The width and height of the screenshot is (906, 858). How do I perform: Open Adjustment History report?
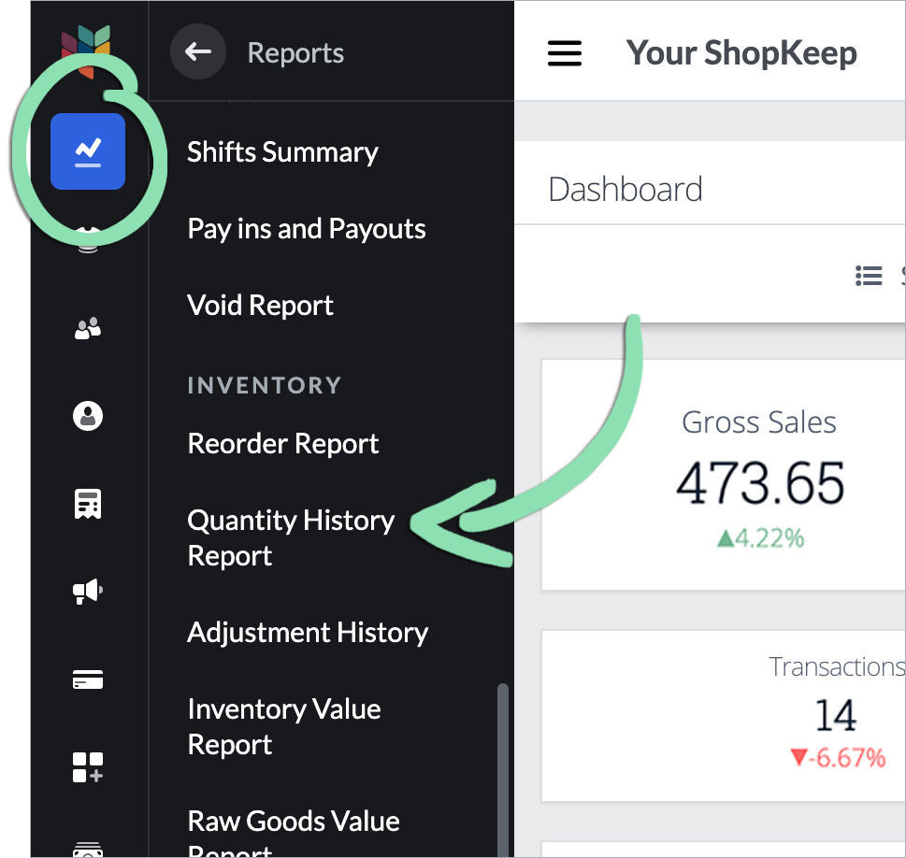308,633
